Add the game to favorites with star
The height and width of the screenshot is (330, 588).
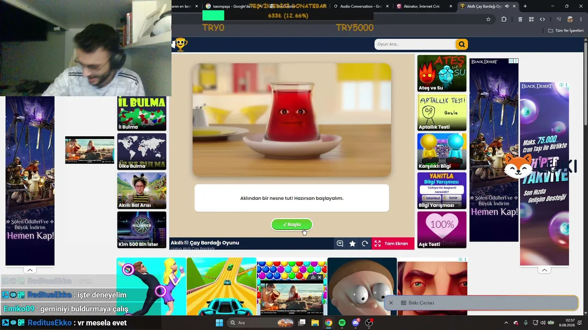[352, 244]
